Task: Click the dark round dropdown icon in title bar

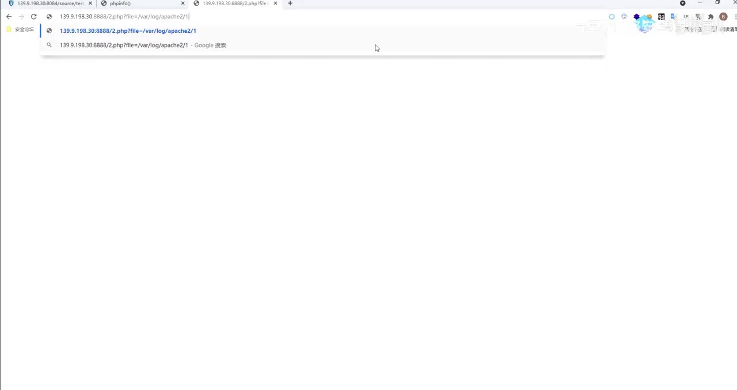Action: pyautogui.click(x=683, y=3)
